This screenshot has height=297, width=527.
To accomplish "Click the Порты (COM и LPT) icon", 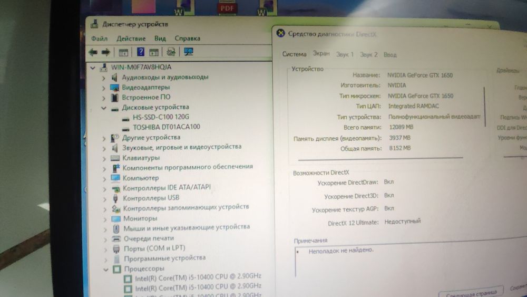I will (x=116, y=249).
